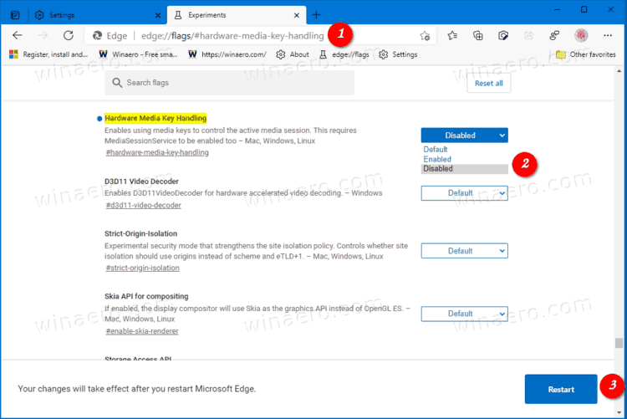The height and width of the screenshot is (419, 627).
Task: Click #d3d11-video-decoder anchor link
Action: 143,205
